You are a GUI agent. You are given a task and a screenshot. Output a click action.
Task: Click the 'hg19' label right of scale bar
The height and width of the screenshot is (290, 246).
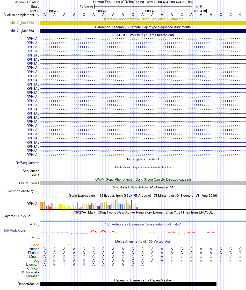[x=198, y=6]
